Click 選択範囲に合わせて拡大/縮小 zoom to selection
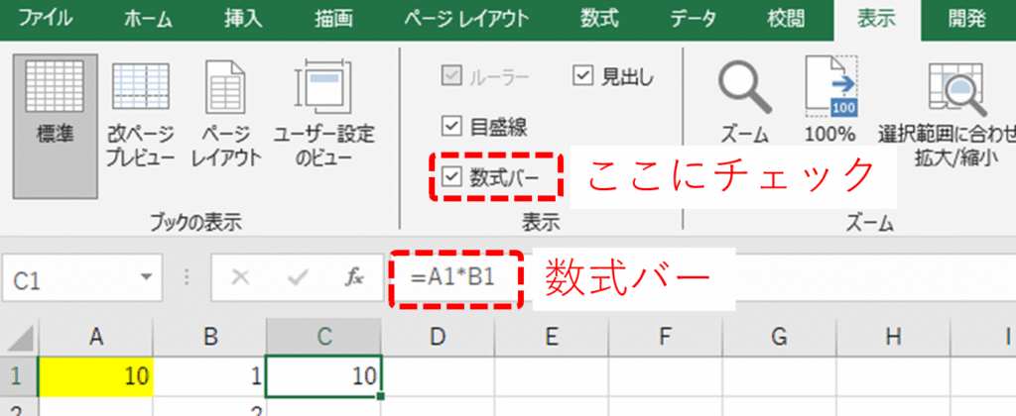This screenshot has width=1016, height=416. point(948,109)
